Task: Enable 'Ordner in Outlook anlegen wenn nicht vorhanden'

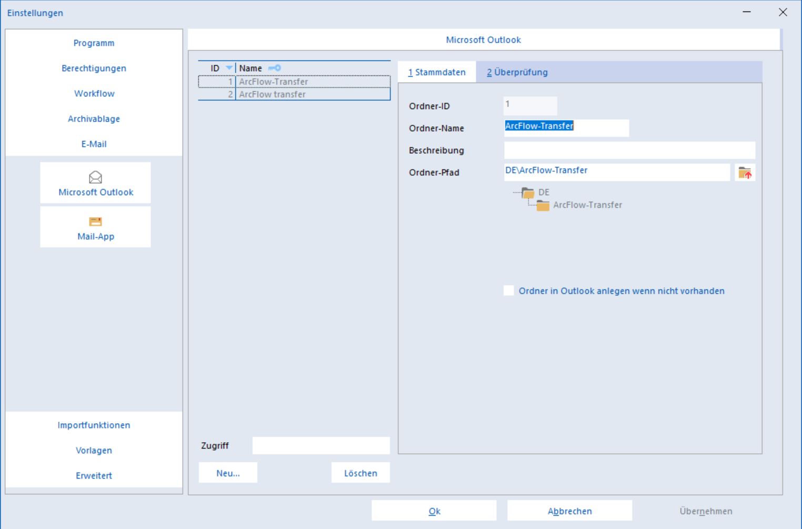Action: 509,291
